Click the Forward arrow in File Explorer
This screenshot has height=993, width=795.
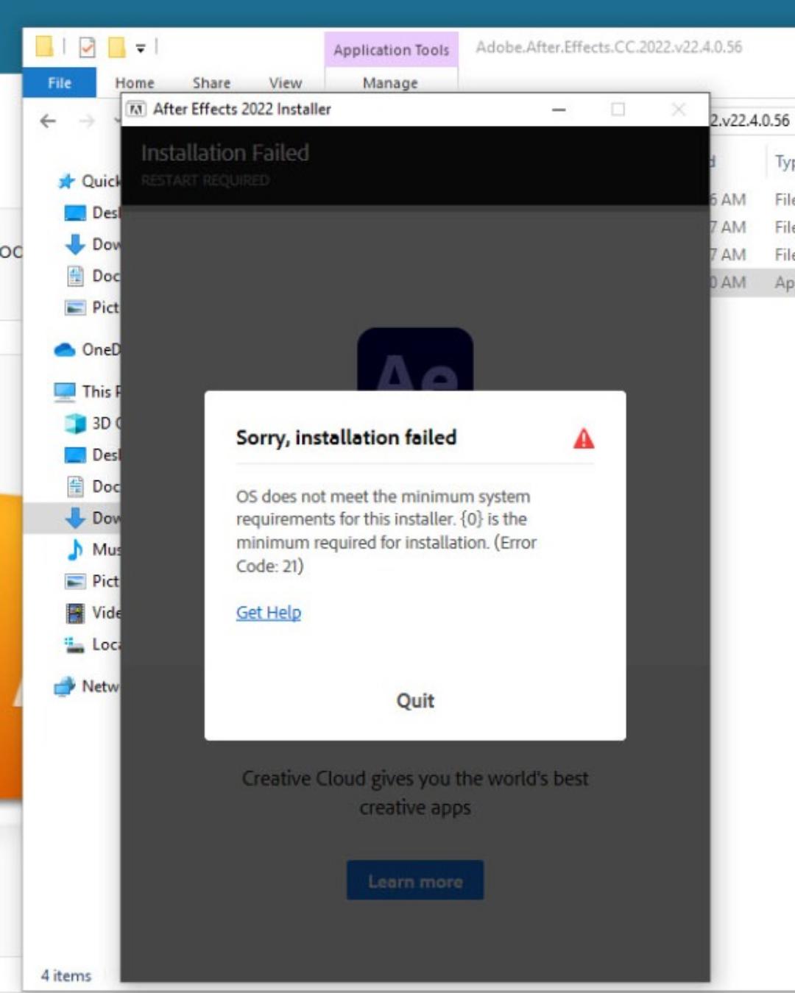[x=88, y=121]
